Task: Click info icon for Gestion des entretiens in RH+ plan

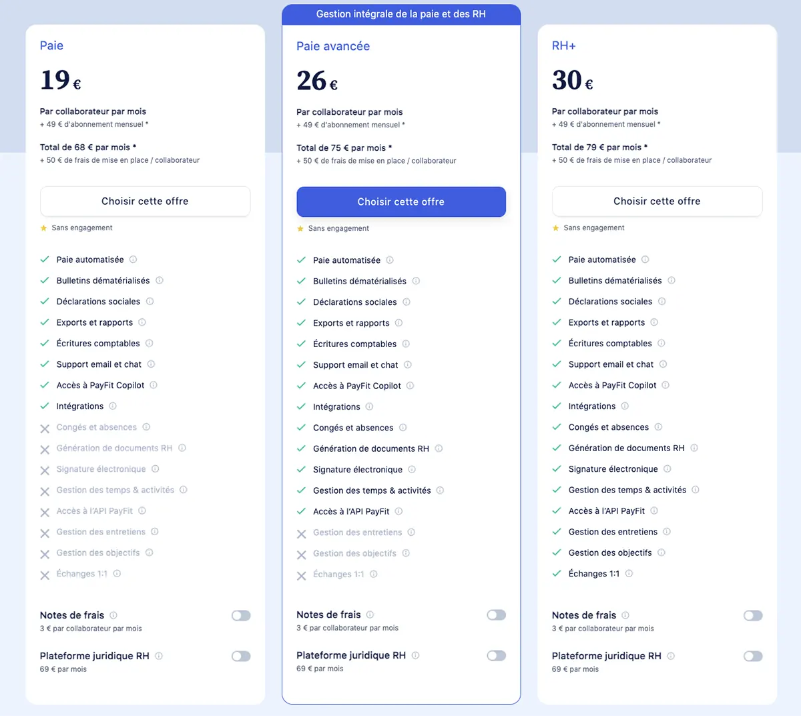Action: (x=667, y=532)
